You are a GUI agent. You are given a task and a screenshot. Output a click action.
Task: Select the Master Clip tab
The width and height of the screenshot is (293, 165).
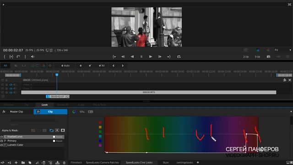pyautogui.click(x=16, y=112)
